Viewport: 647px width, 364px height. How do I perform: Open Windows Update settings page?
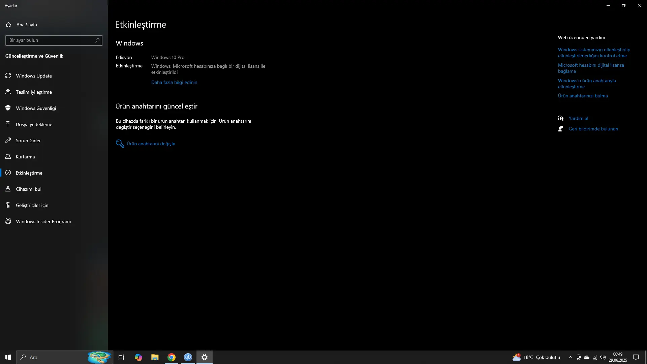coord(54,76)
